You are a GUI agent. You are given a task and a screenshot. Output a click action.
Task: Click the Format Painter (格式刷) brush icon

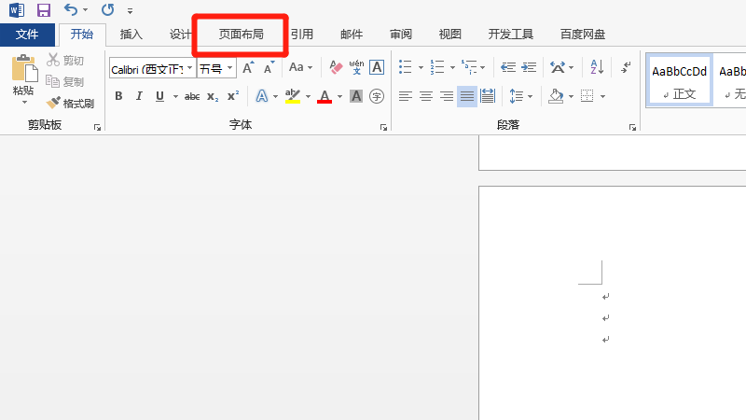pos(53,103)
